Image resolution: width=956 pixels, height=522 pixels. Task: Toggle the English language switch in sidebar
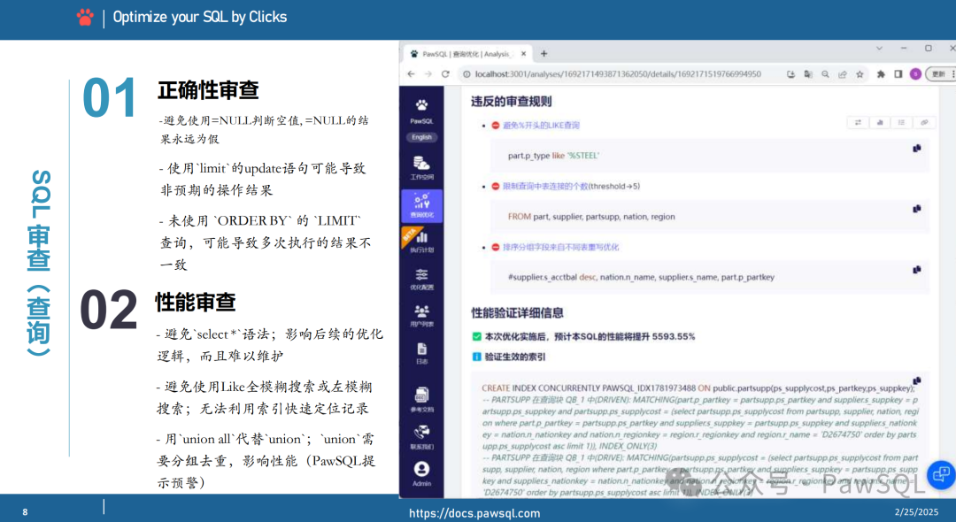[x=422, y=137]
